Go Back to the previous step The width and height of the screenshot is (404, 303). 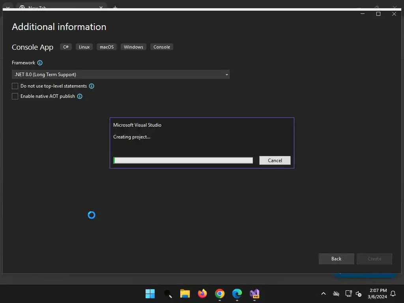pyautogui.click(x=336, y=259)
